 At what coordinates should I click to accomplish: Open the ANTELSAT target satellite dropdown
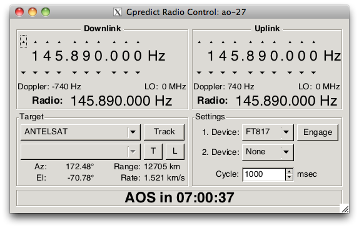[80, 132]
